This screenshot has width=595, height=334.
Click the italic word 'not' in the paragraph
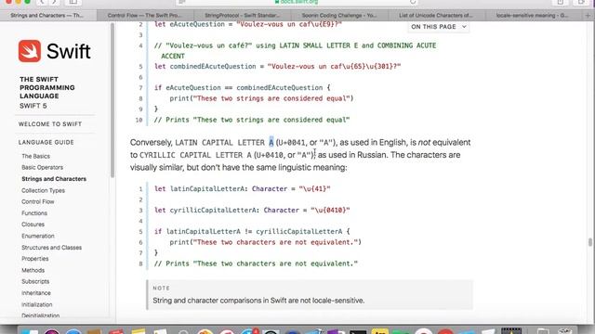click(424, 142)
